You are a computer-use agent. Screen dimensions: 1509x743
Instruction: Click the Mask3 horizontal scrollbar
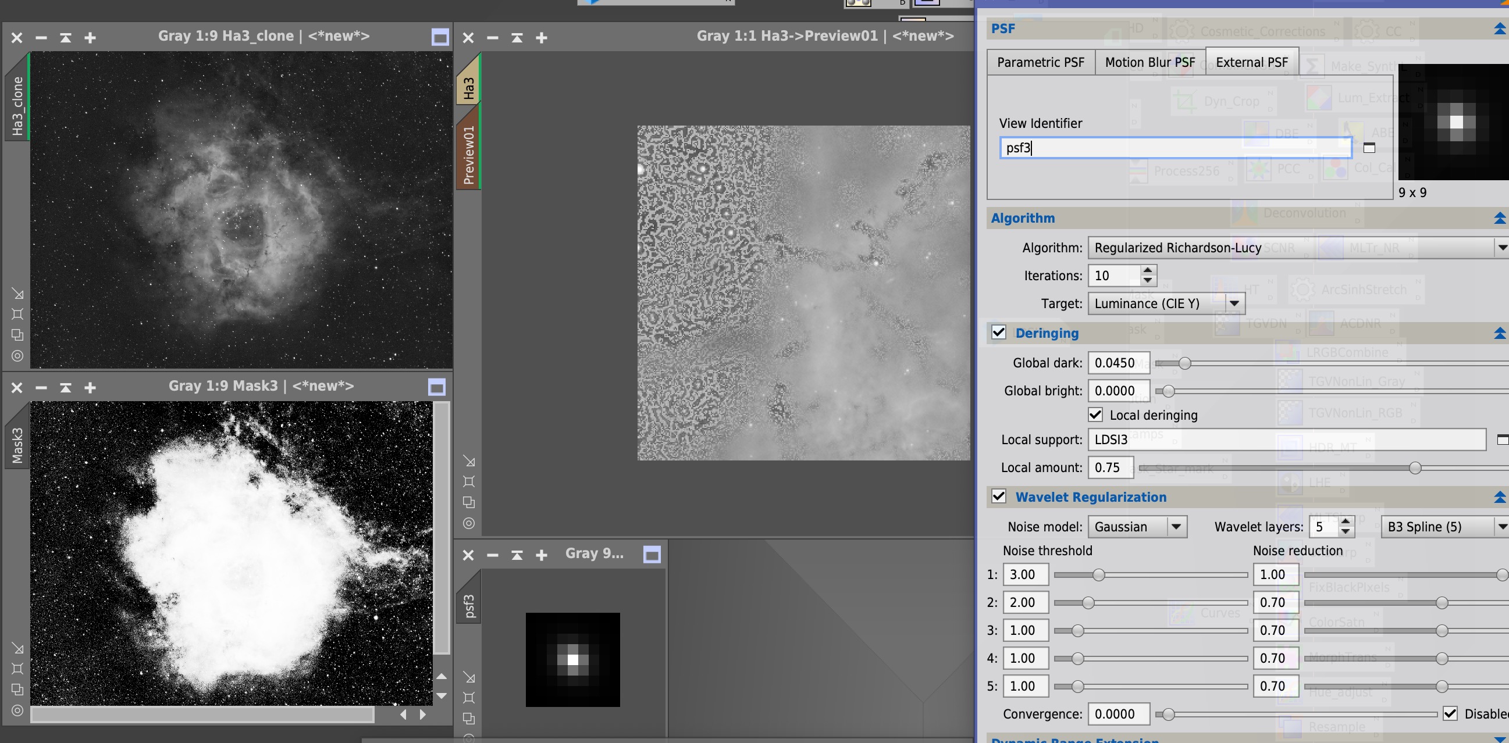(202, 715)
